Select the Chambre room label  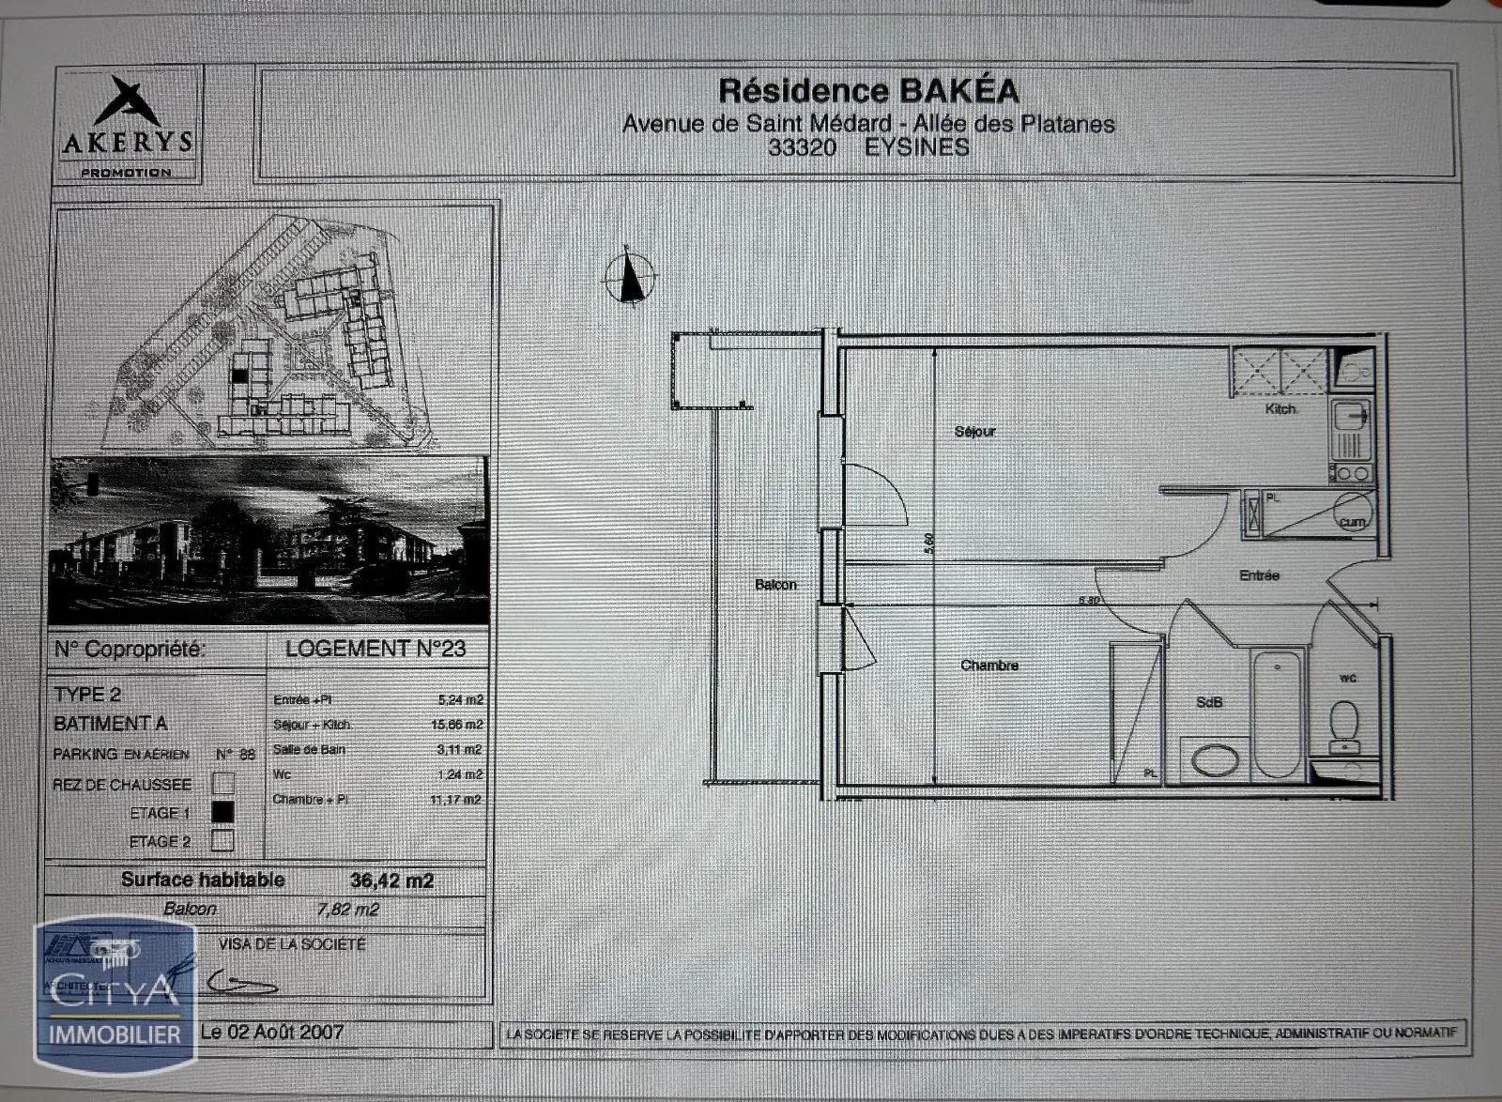[x=989, y=666]
